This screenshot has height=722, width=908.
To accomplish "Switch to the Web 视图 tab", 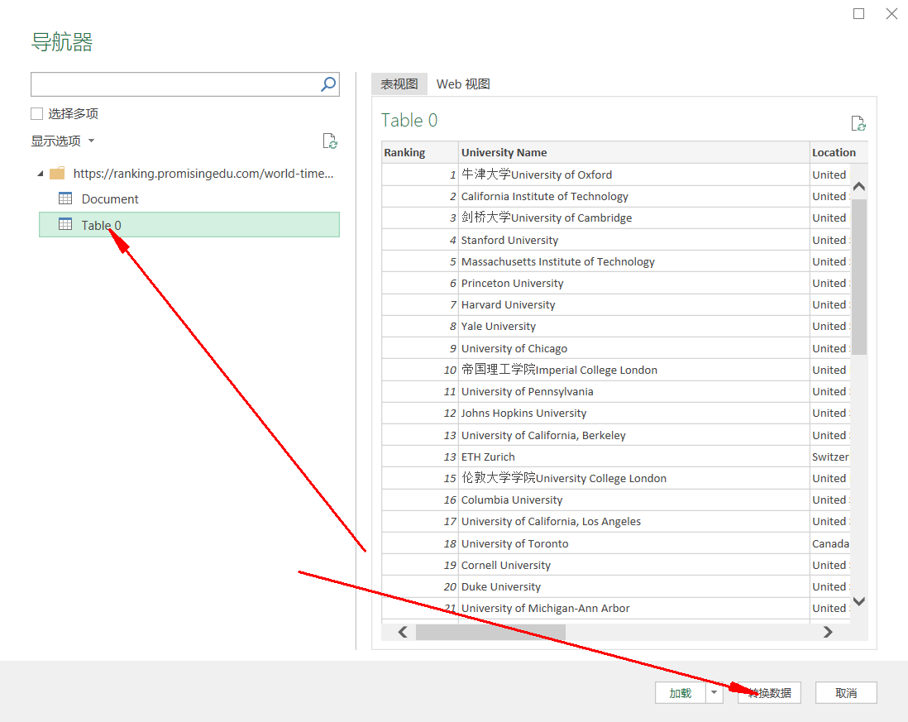I will tap(463, 84).
